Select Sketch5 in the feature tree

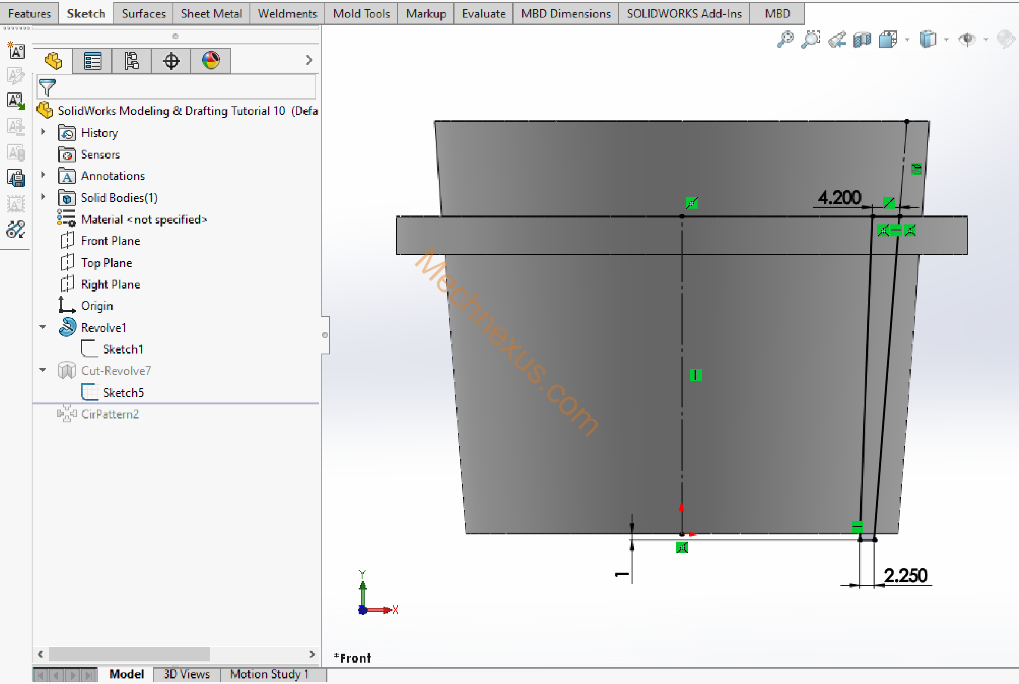tap(123, 392)
